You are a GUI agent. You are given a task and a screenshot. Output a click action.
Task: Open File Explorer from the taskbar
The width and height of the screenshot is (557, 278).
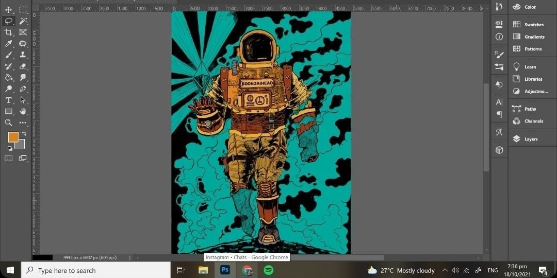pyautogui.click(x=203, y=270)
